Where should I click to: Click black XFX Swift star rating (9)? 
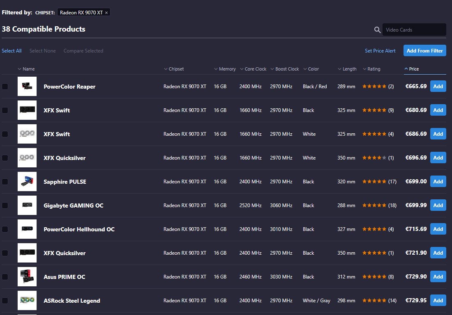pyautogui.click(x=378, y=110)
